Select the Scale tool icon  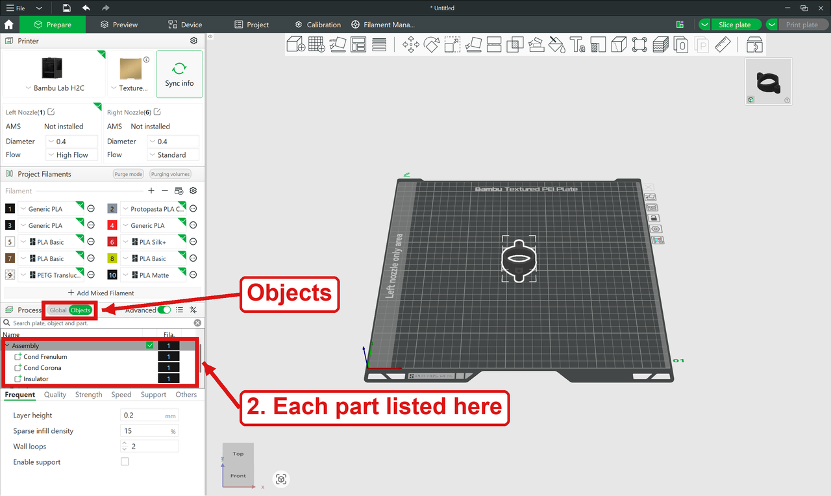click(452, 44)
